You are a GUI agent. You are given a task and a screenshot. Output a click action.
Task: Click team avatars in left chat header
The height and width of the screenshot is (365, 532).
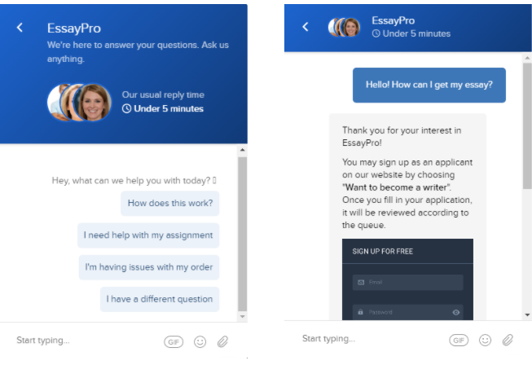79,103
